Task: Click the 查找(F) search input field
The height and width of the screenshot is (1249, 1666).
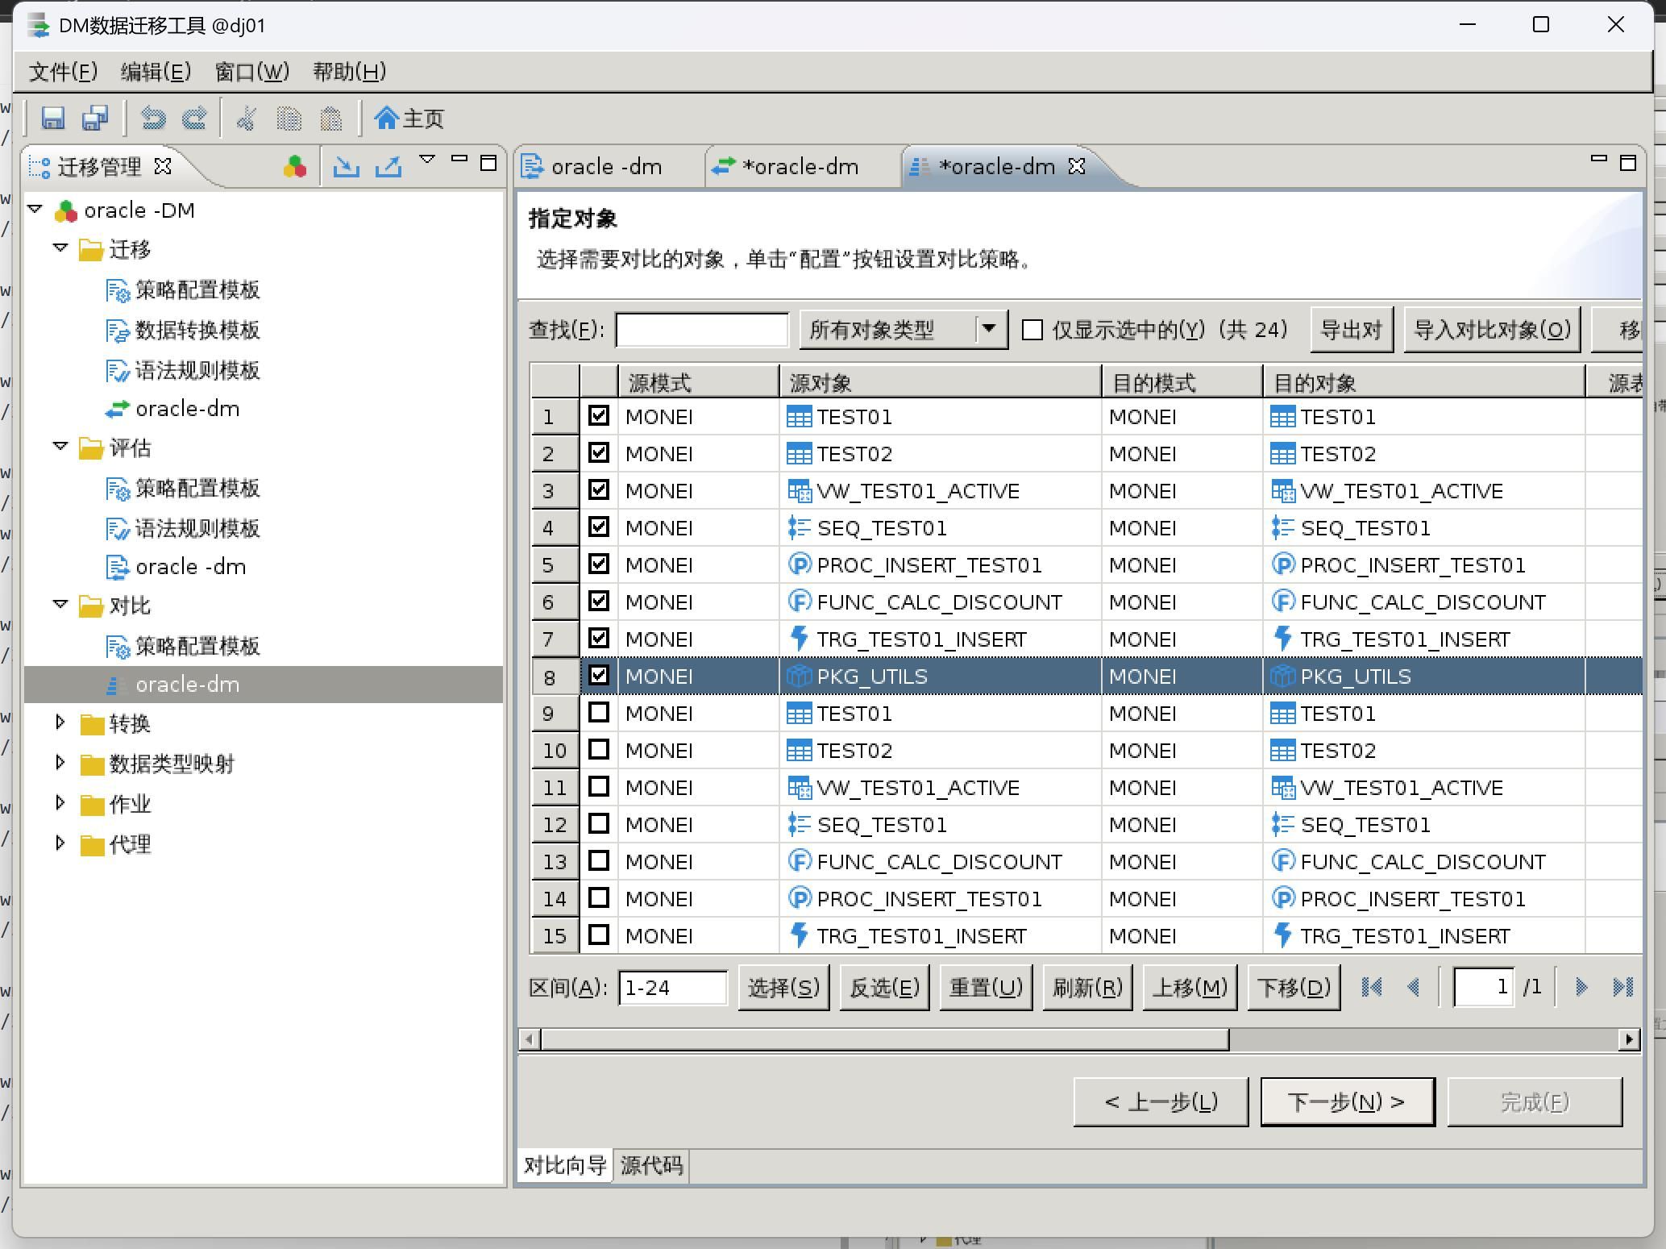Action: point(701,330)
